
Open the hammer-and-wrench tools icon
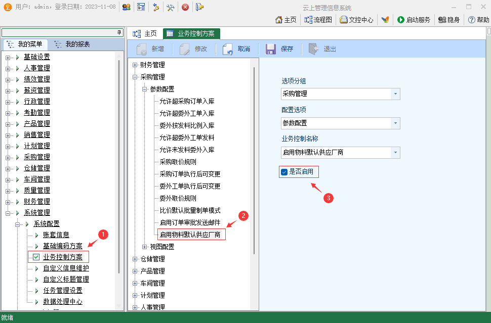(171, 7)
